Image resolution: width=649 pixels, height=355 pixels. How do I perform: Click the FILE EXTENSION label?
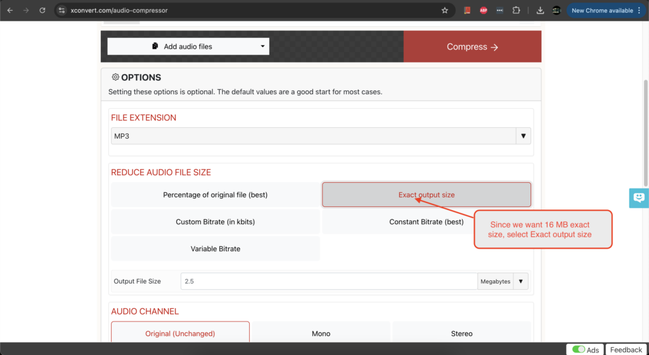(144, 117)
